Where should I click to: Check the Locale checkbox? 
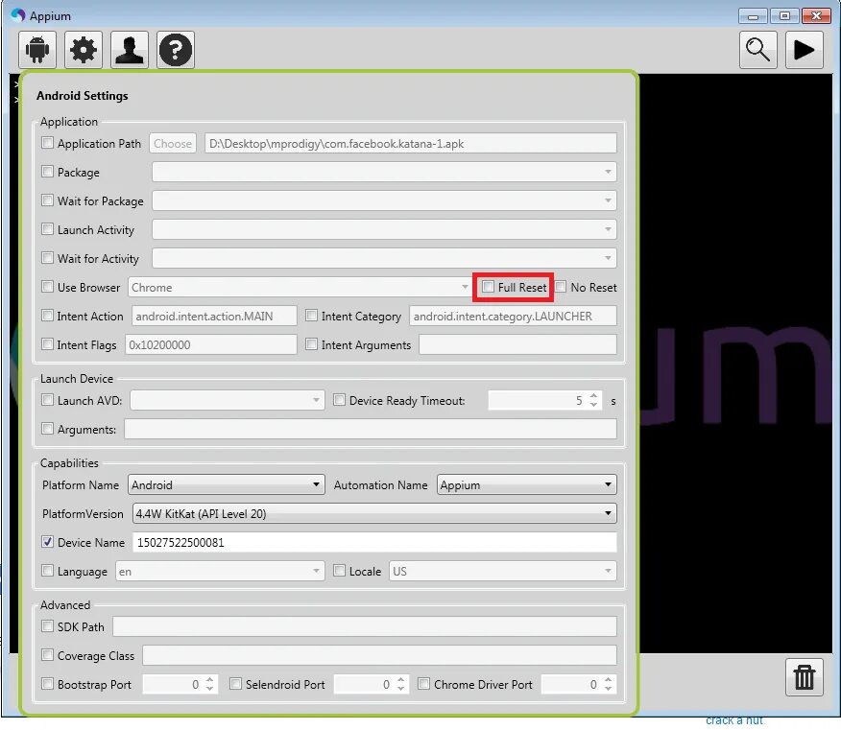(340, 570)
